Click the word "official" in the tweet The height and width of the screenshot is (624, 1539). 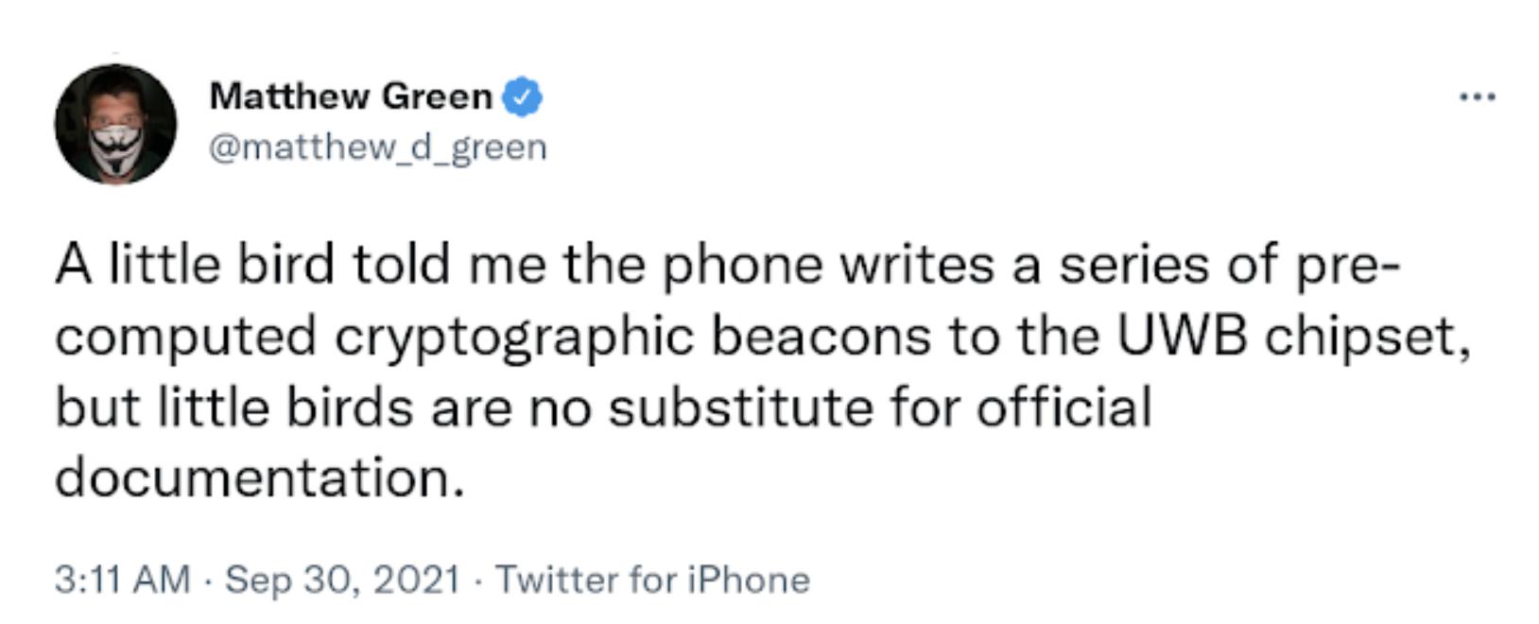pos(1063,407)
